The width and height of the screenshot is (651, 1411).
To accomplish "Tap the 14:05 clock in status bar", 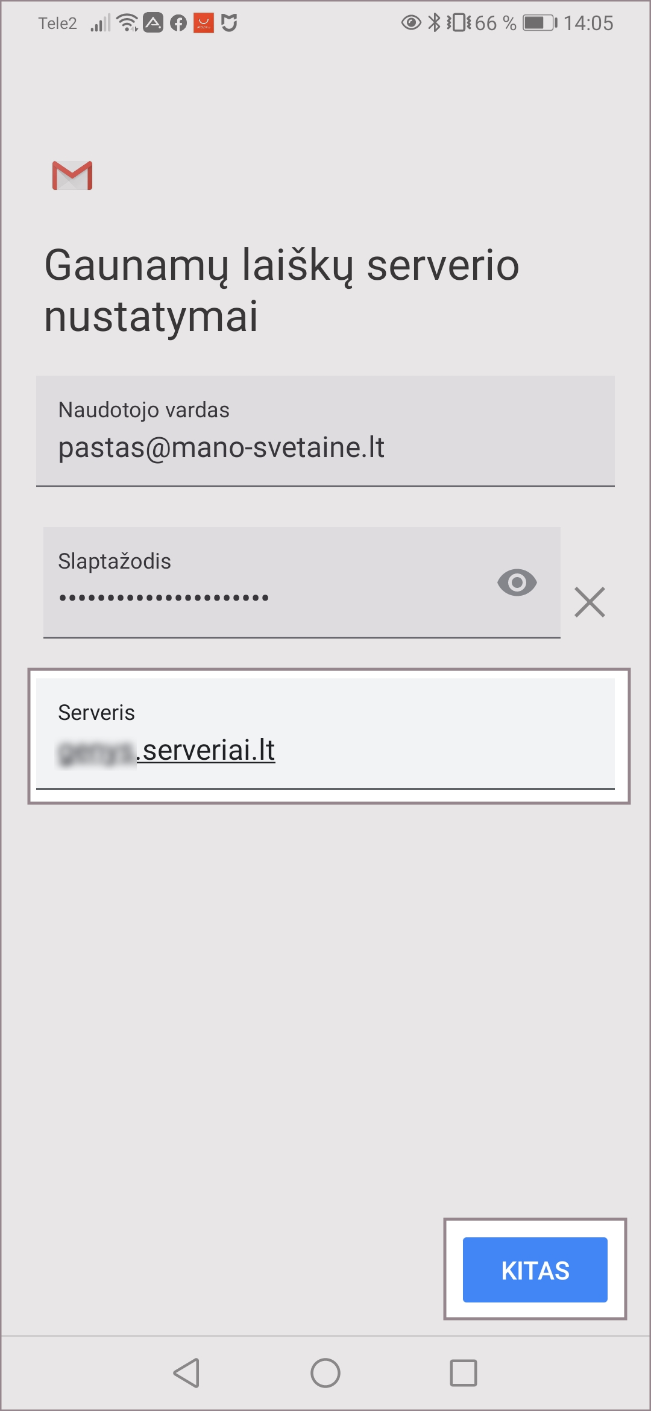I will (588, 23).
